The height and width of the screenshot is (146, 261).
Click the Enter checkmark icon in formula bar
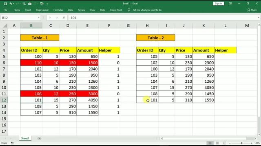(x=57, y=18)
